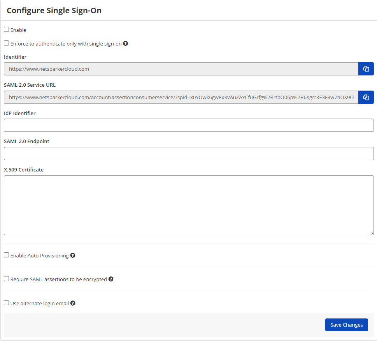Click the certificate box resize grip
This screenshot has height=341, width=377.
(x=371, y=232)
